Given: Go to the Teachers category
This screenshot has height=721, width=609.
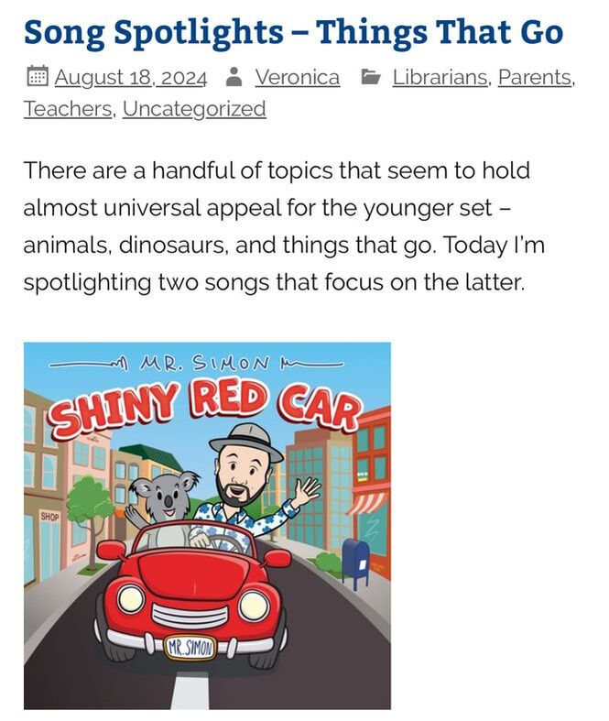Looking at the screenshot, I should tap(68, 109).
